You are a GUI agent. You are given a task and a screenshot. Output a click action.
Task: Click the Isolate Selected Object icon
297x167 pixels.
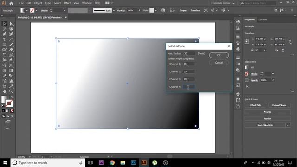click(206, 10)
